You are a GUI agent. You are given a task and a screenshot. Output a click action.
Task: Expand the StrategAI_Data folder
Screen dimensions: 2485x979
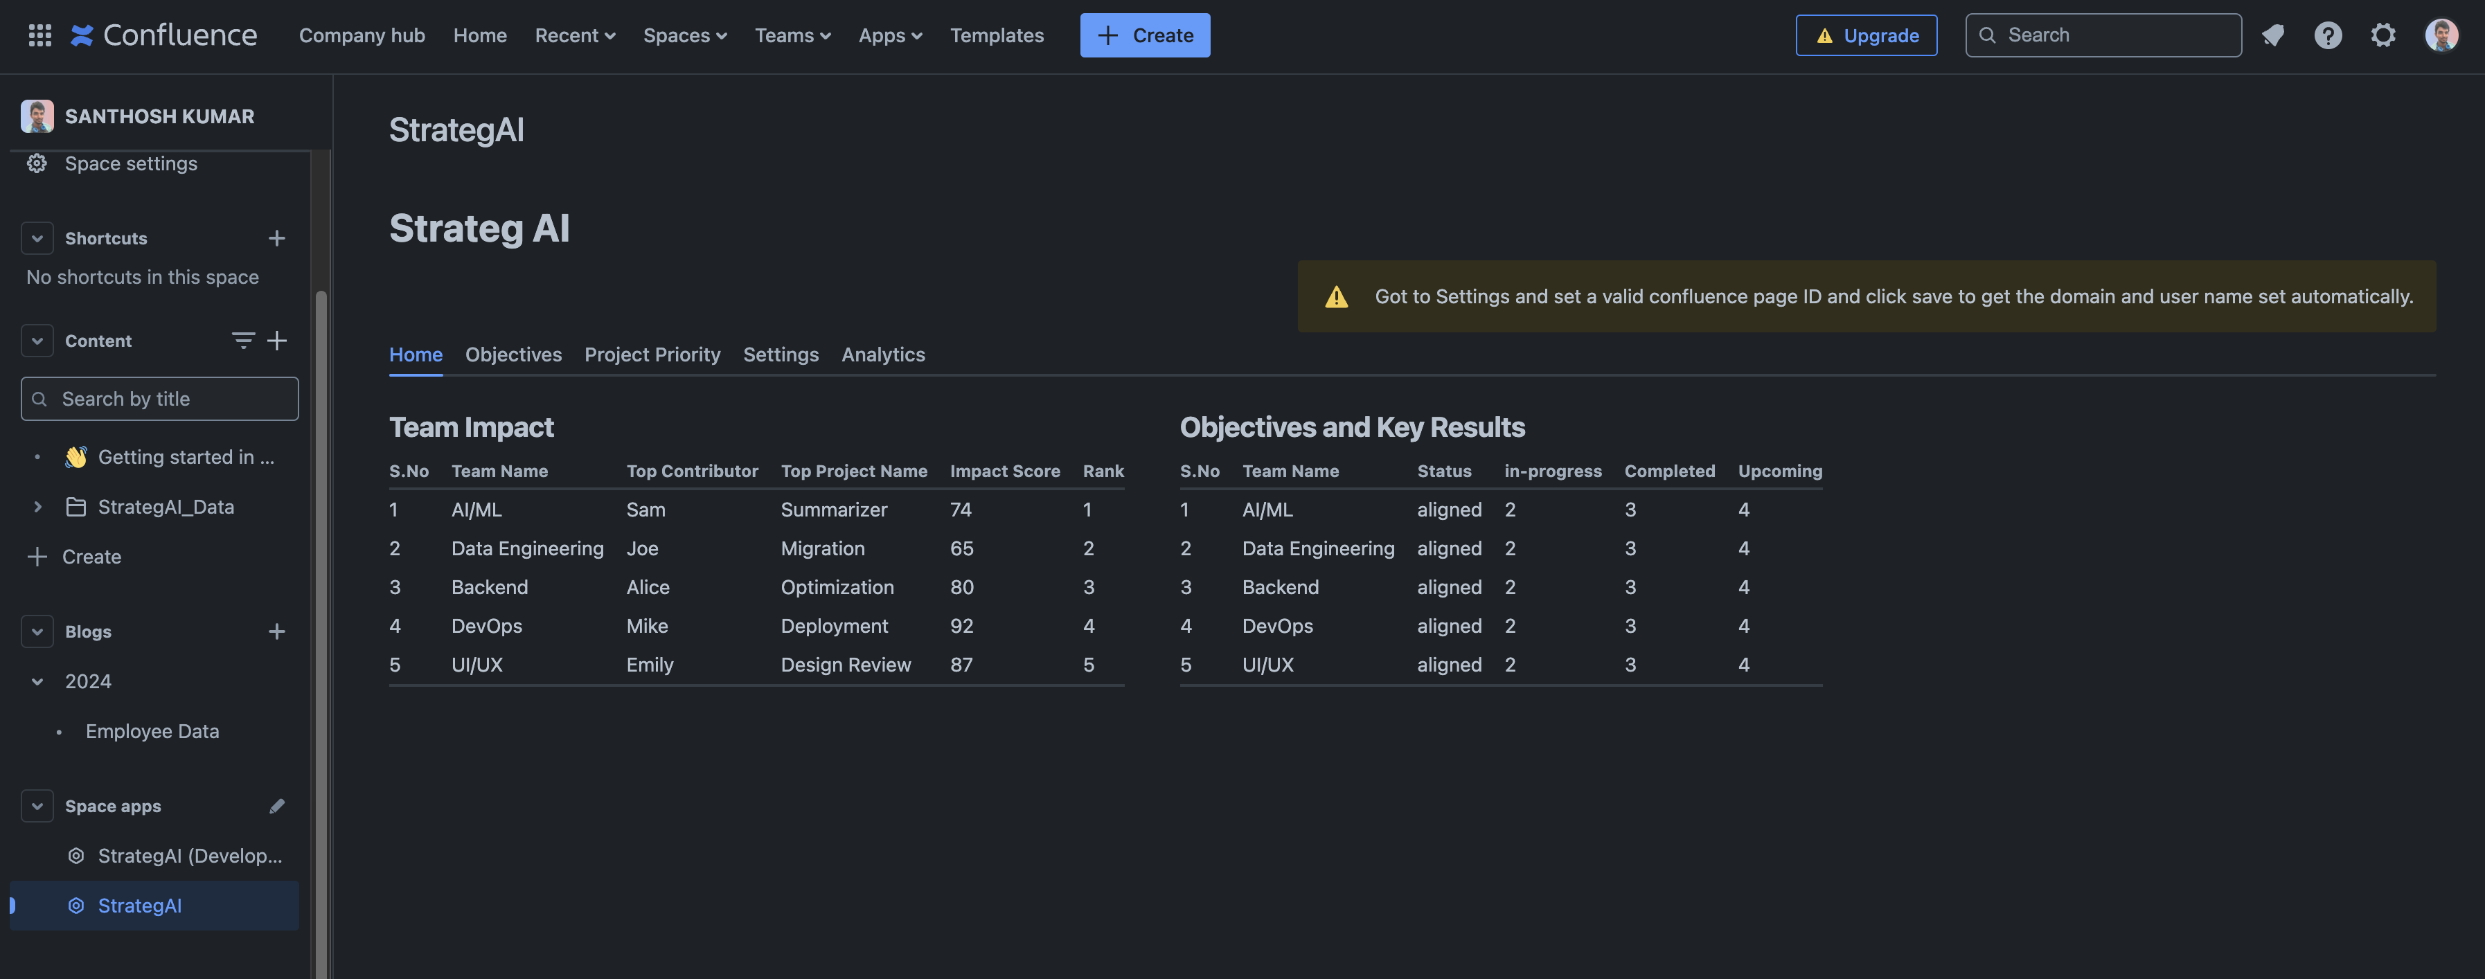(x=37, y=508)
